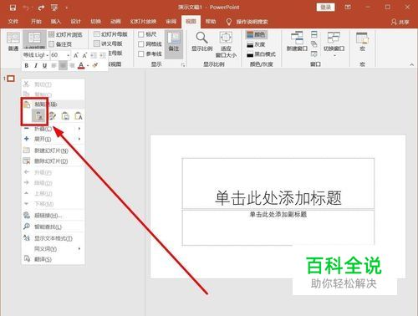The height and width of the screenshot is (316, 418).
Task: Apply Italic in mini toolbar
Action: (x=36, y=66)
